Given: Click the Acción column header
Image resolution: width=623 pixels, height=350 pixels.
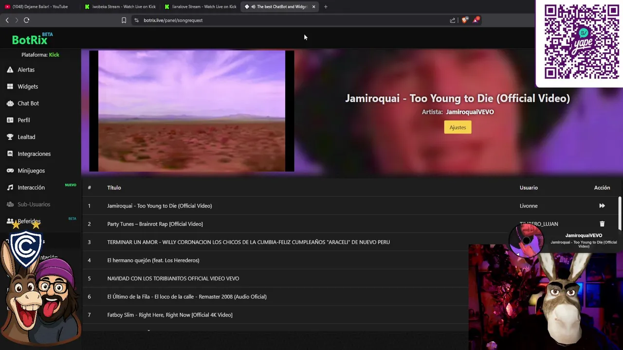Looking at the screenshot, I should (602, 188).
